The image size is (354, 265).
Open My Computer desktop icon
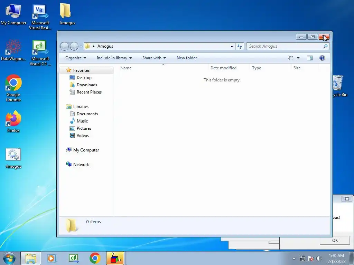point(13,14)
